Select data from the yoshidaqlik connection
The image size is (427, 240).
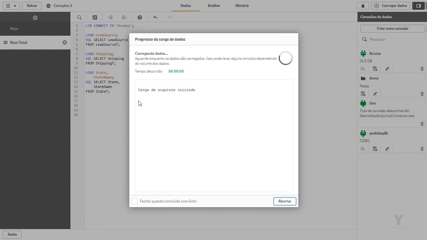[375, 149]
